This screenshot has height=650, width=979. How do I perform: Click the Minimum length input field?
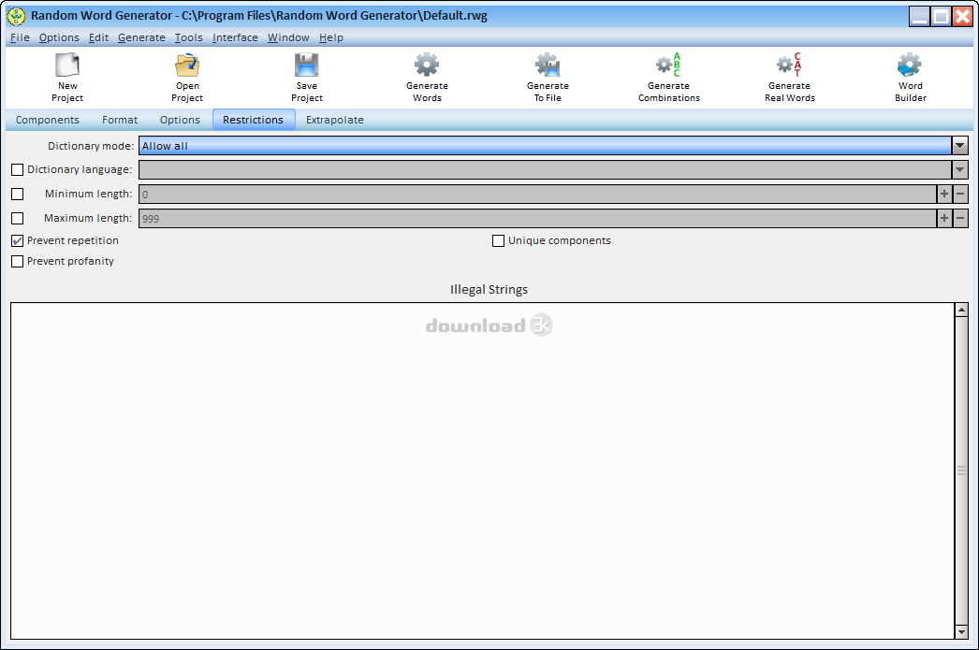(x=537, y=194)
